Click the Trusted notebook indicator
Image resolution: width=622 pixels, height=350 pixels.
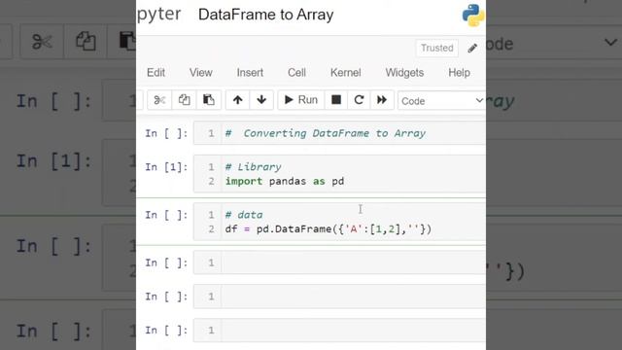pyautogui.click(x=437, y=48)
